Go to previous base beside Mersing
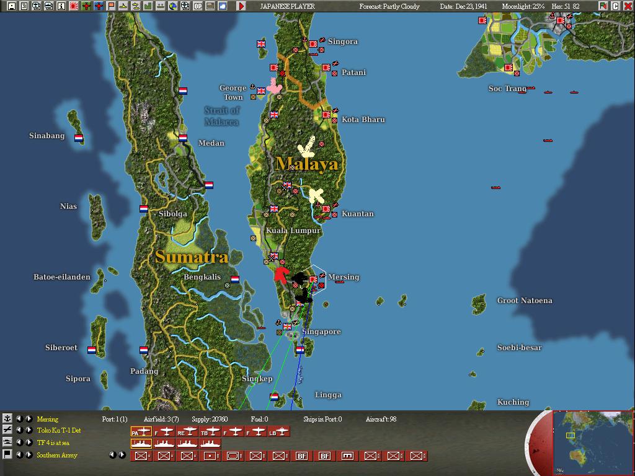The image size is (635, 476). tap(19, 418)
